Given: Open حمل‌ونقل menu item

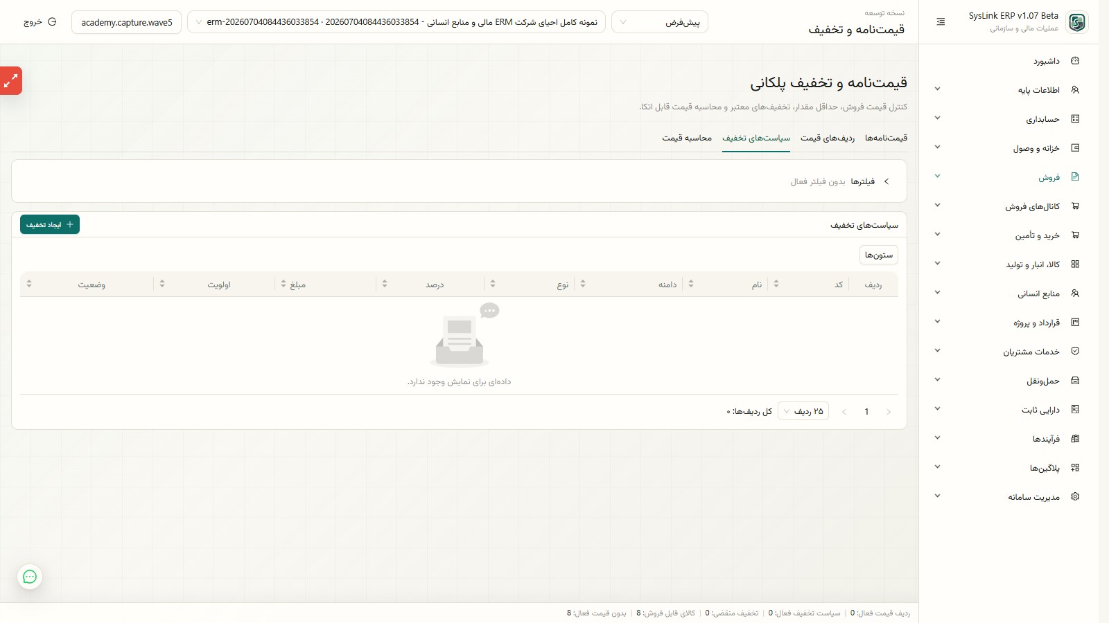Looking at the screenshot, I should pos(1008,381).
